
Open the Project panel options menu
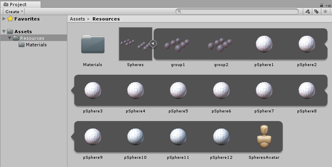point(328,5)
